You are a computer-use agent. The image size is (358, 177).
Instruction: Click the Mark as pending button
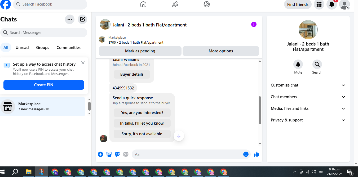pyautogui.click(x=140, y=51)
